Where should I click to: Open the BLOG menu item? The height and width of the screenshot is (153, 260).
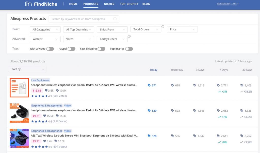tap(146, 4)
